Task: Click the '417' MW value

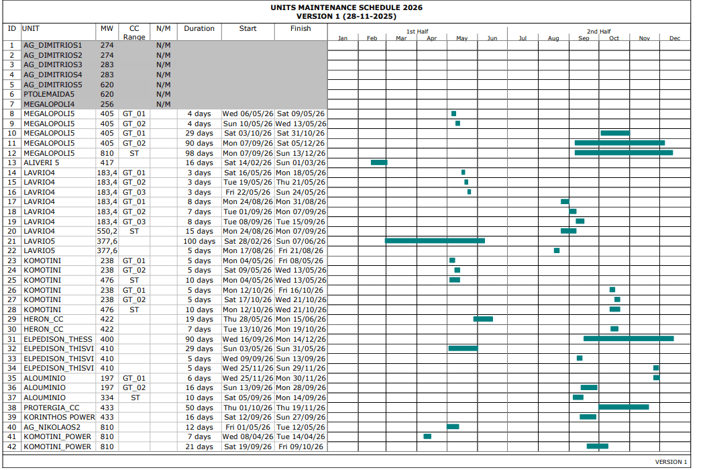Action: tap(107, 162)
